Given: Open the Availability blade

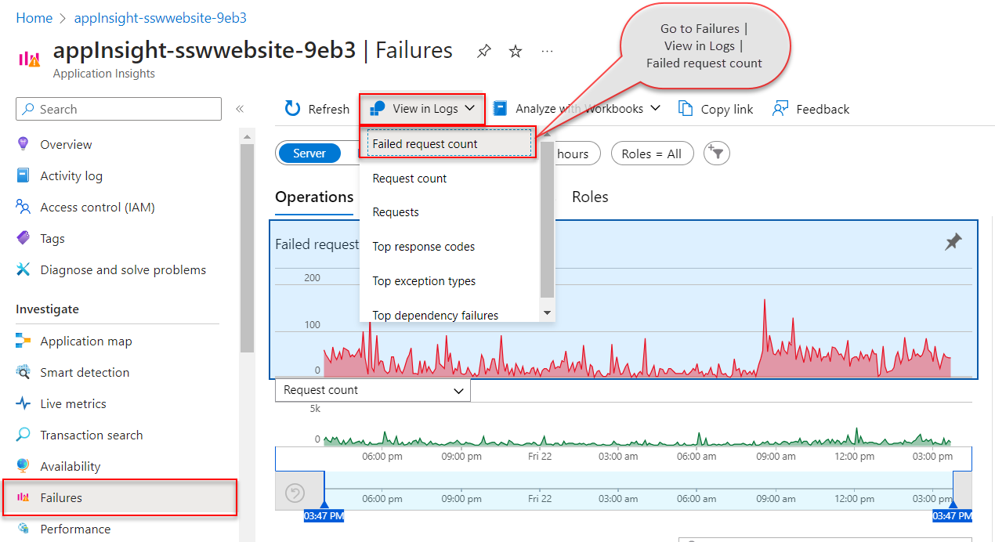Looking at the screenshot, I should (x=72, y=466).
